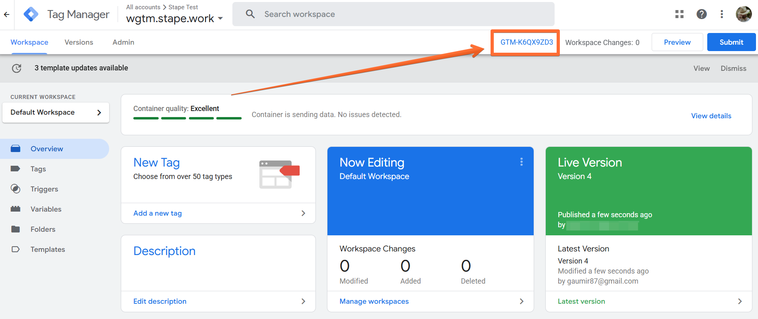Screen dimensions: 758x319
Task: Open the header three-dot options menu
Action: click(722, 14)
